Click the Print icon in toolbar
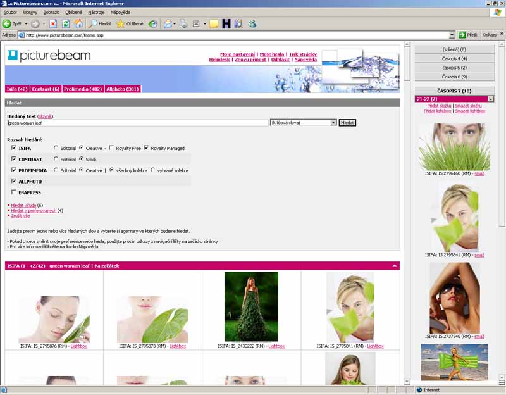 (x=183, y=23)
